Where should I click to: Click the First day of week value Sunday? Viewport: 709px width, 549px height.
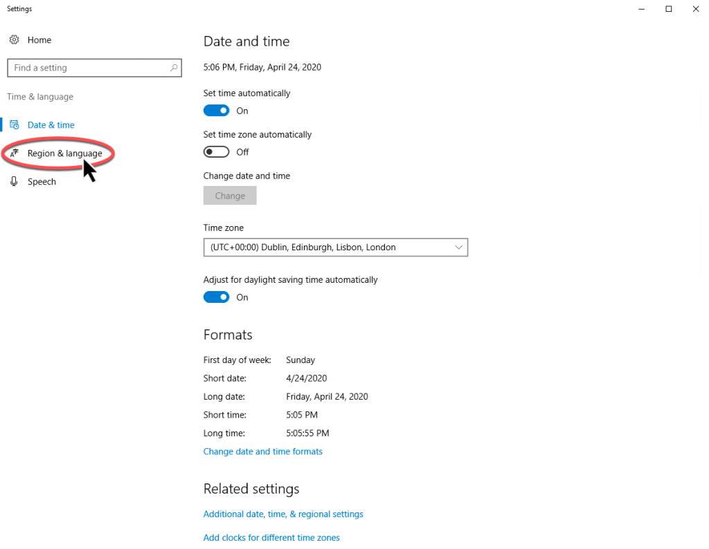[300, 360]
